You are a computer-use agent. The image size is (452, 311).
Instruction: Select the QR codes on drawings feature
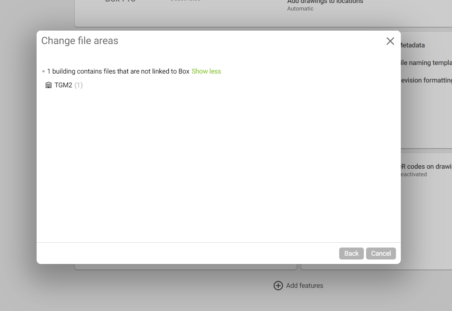click(426, 167)
